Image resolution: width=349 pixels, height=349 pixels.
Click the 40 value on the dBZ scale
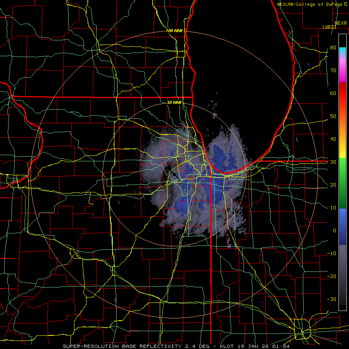333,139
